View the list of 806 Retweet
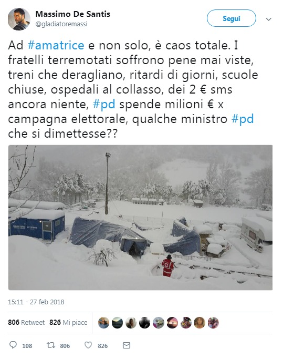Viewport: 283px width, 359px height. click(x=26, y=322)
